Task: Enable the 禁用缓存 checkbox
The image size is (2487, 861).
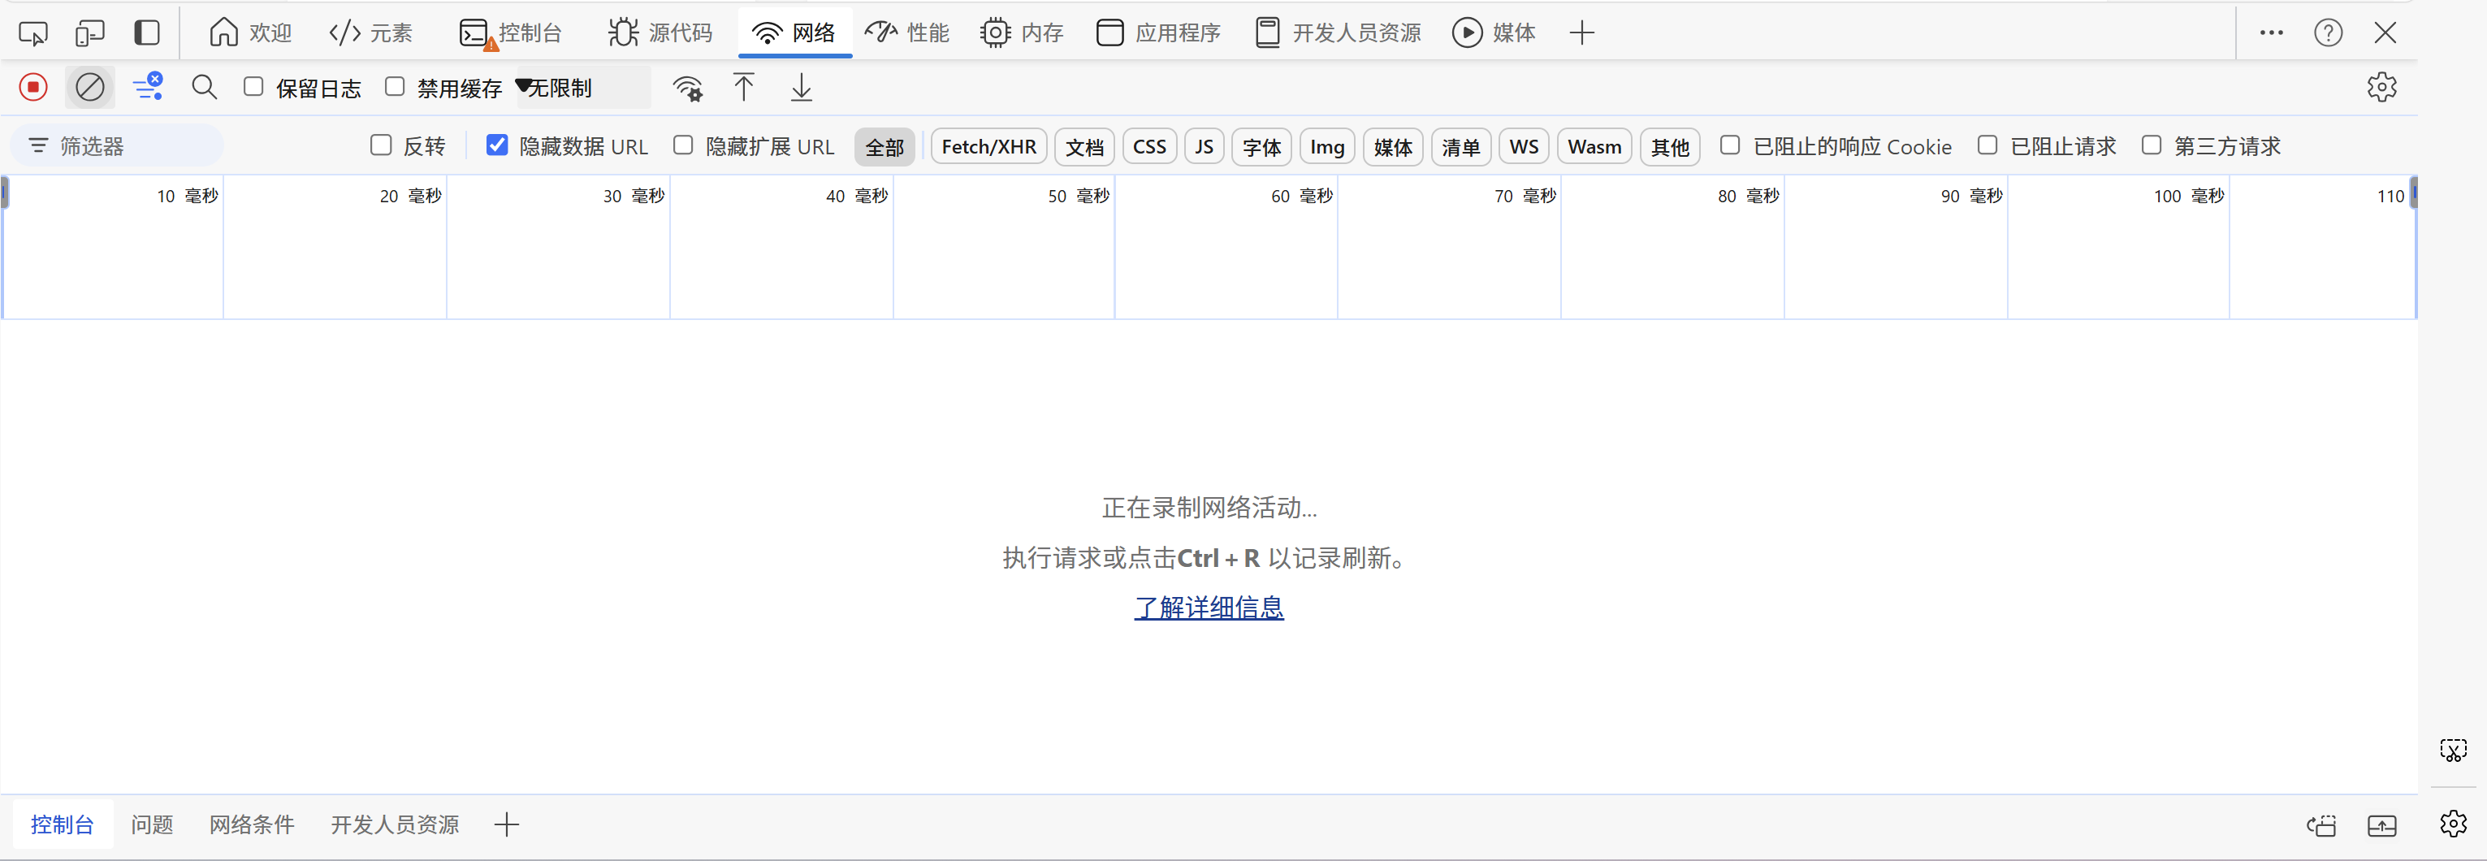Action: pyautogui.click(x=395, y=87)
